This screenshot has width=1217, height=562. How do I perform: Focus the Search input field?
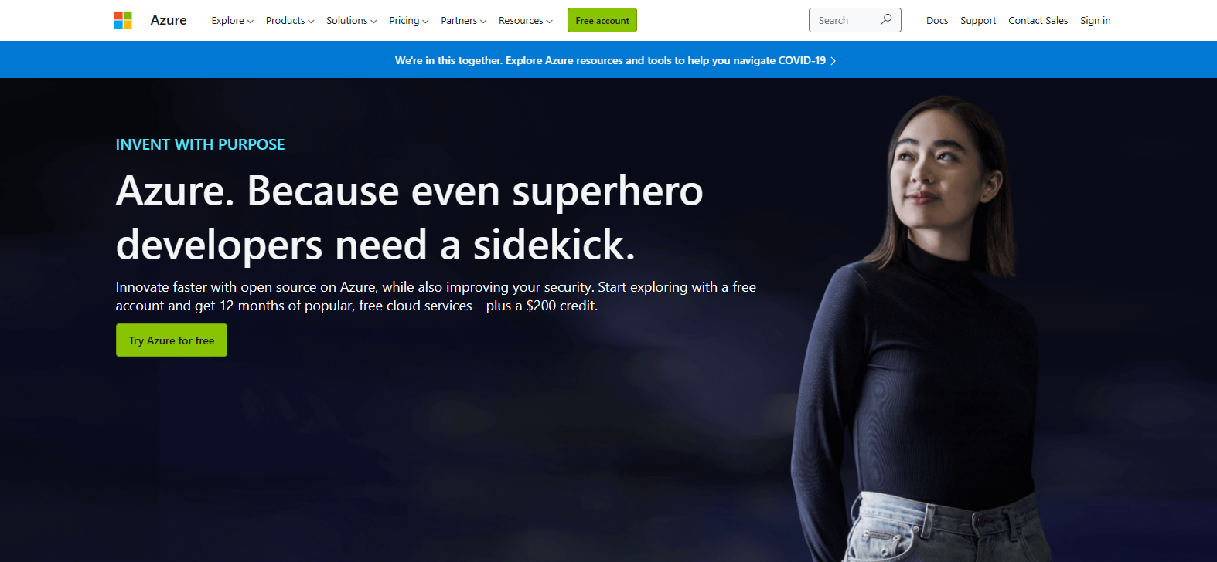tap(855, 20)
